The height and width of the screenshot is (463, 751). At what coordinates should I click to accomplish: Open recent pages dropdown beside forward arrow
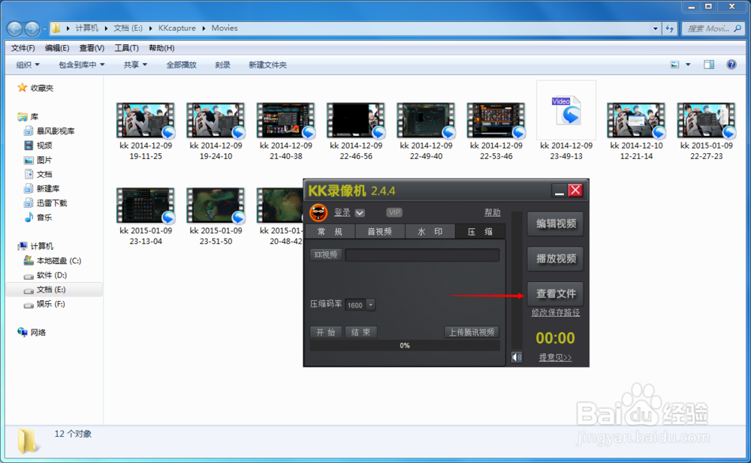(44, 29)
